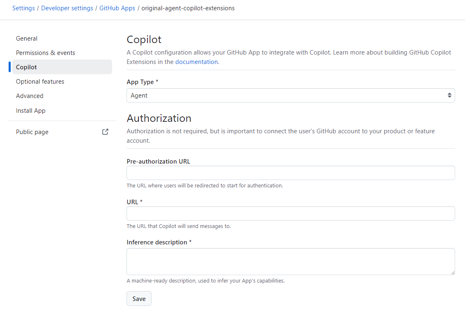
Task: Click the GitHub Apps breadcrumb link
Action: [117, 8]
